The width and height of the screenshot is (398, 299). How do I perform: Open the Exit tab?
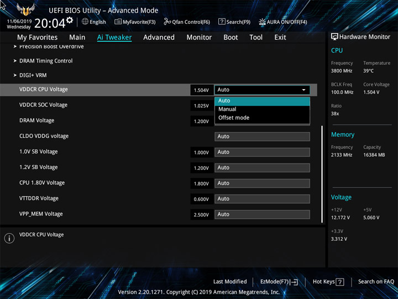[x=280, y=38]
